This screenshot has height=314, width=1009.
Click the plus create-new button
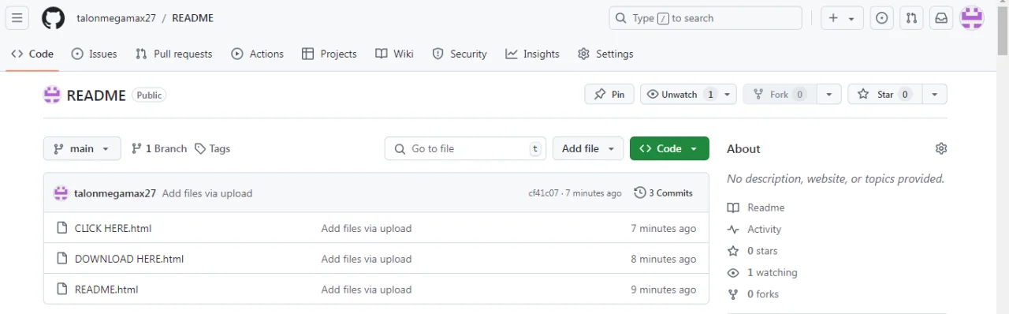[x=842, y=18]
